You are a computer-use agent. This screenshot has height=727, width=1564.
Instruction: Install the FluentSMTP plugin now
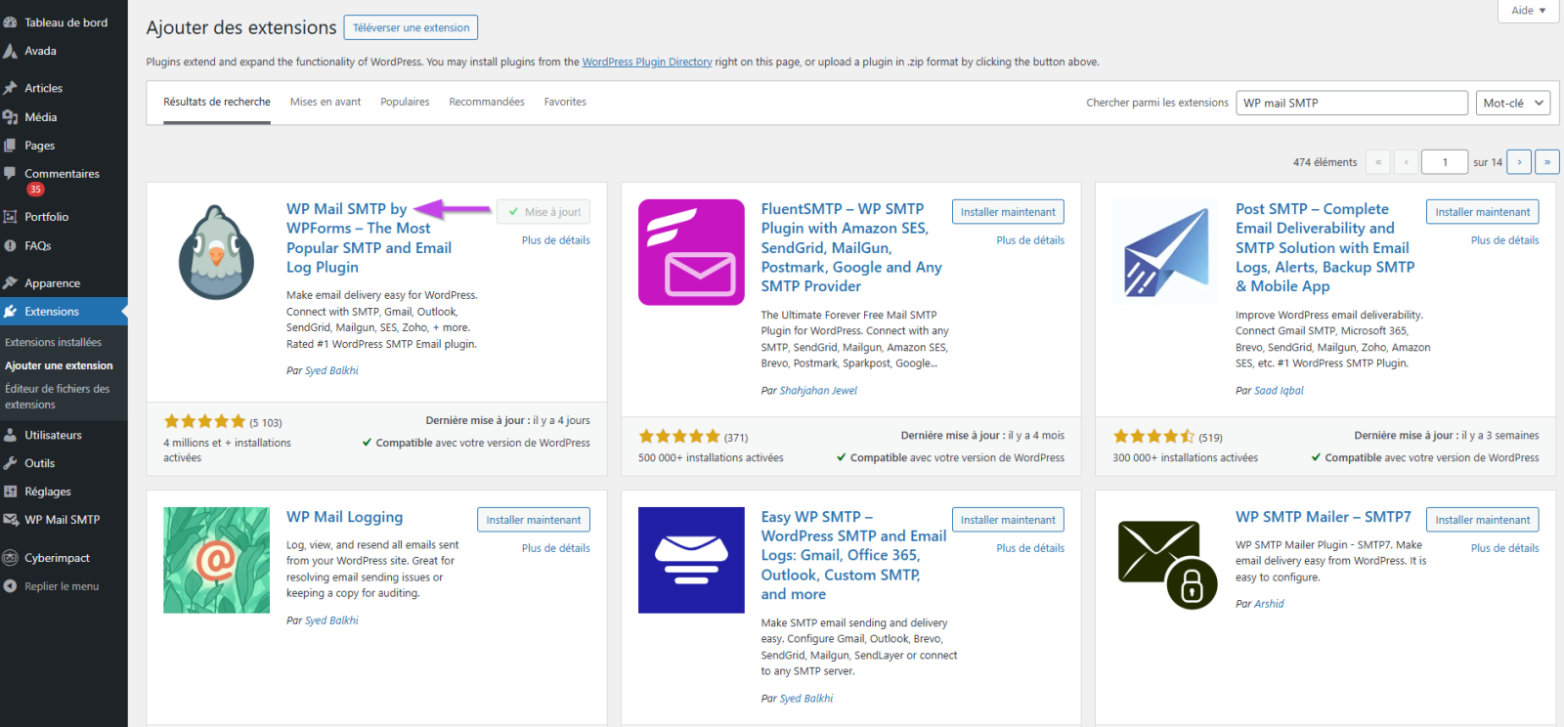click(1008, 212)
